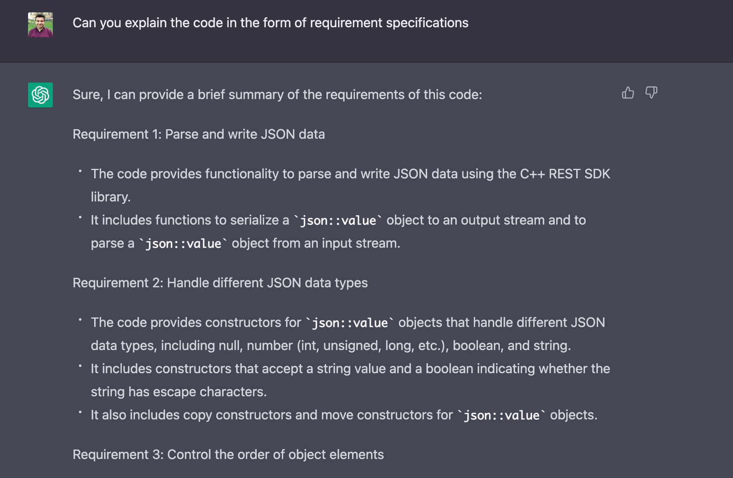Click the text "string has escape characters."

click(x=179, y=392)
